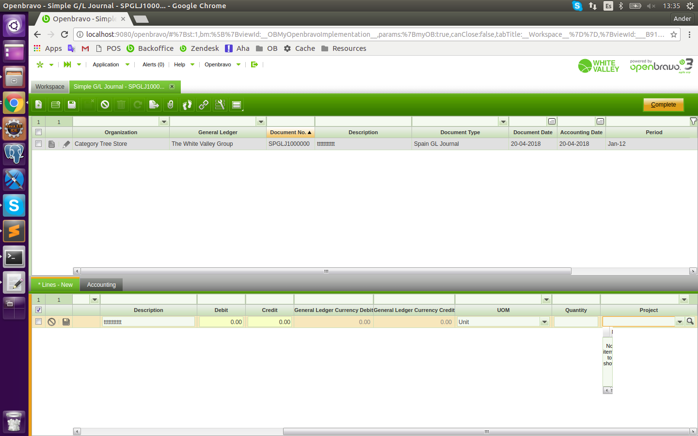The width and height of the screenshot is (698, 436).
Task: Expand the Openbravo user menu arrow
Action: click(x=238, y=64)
